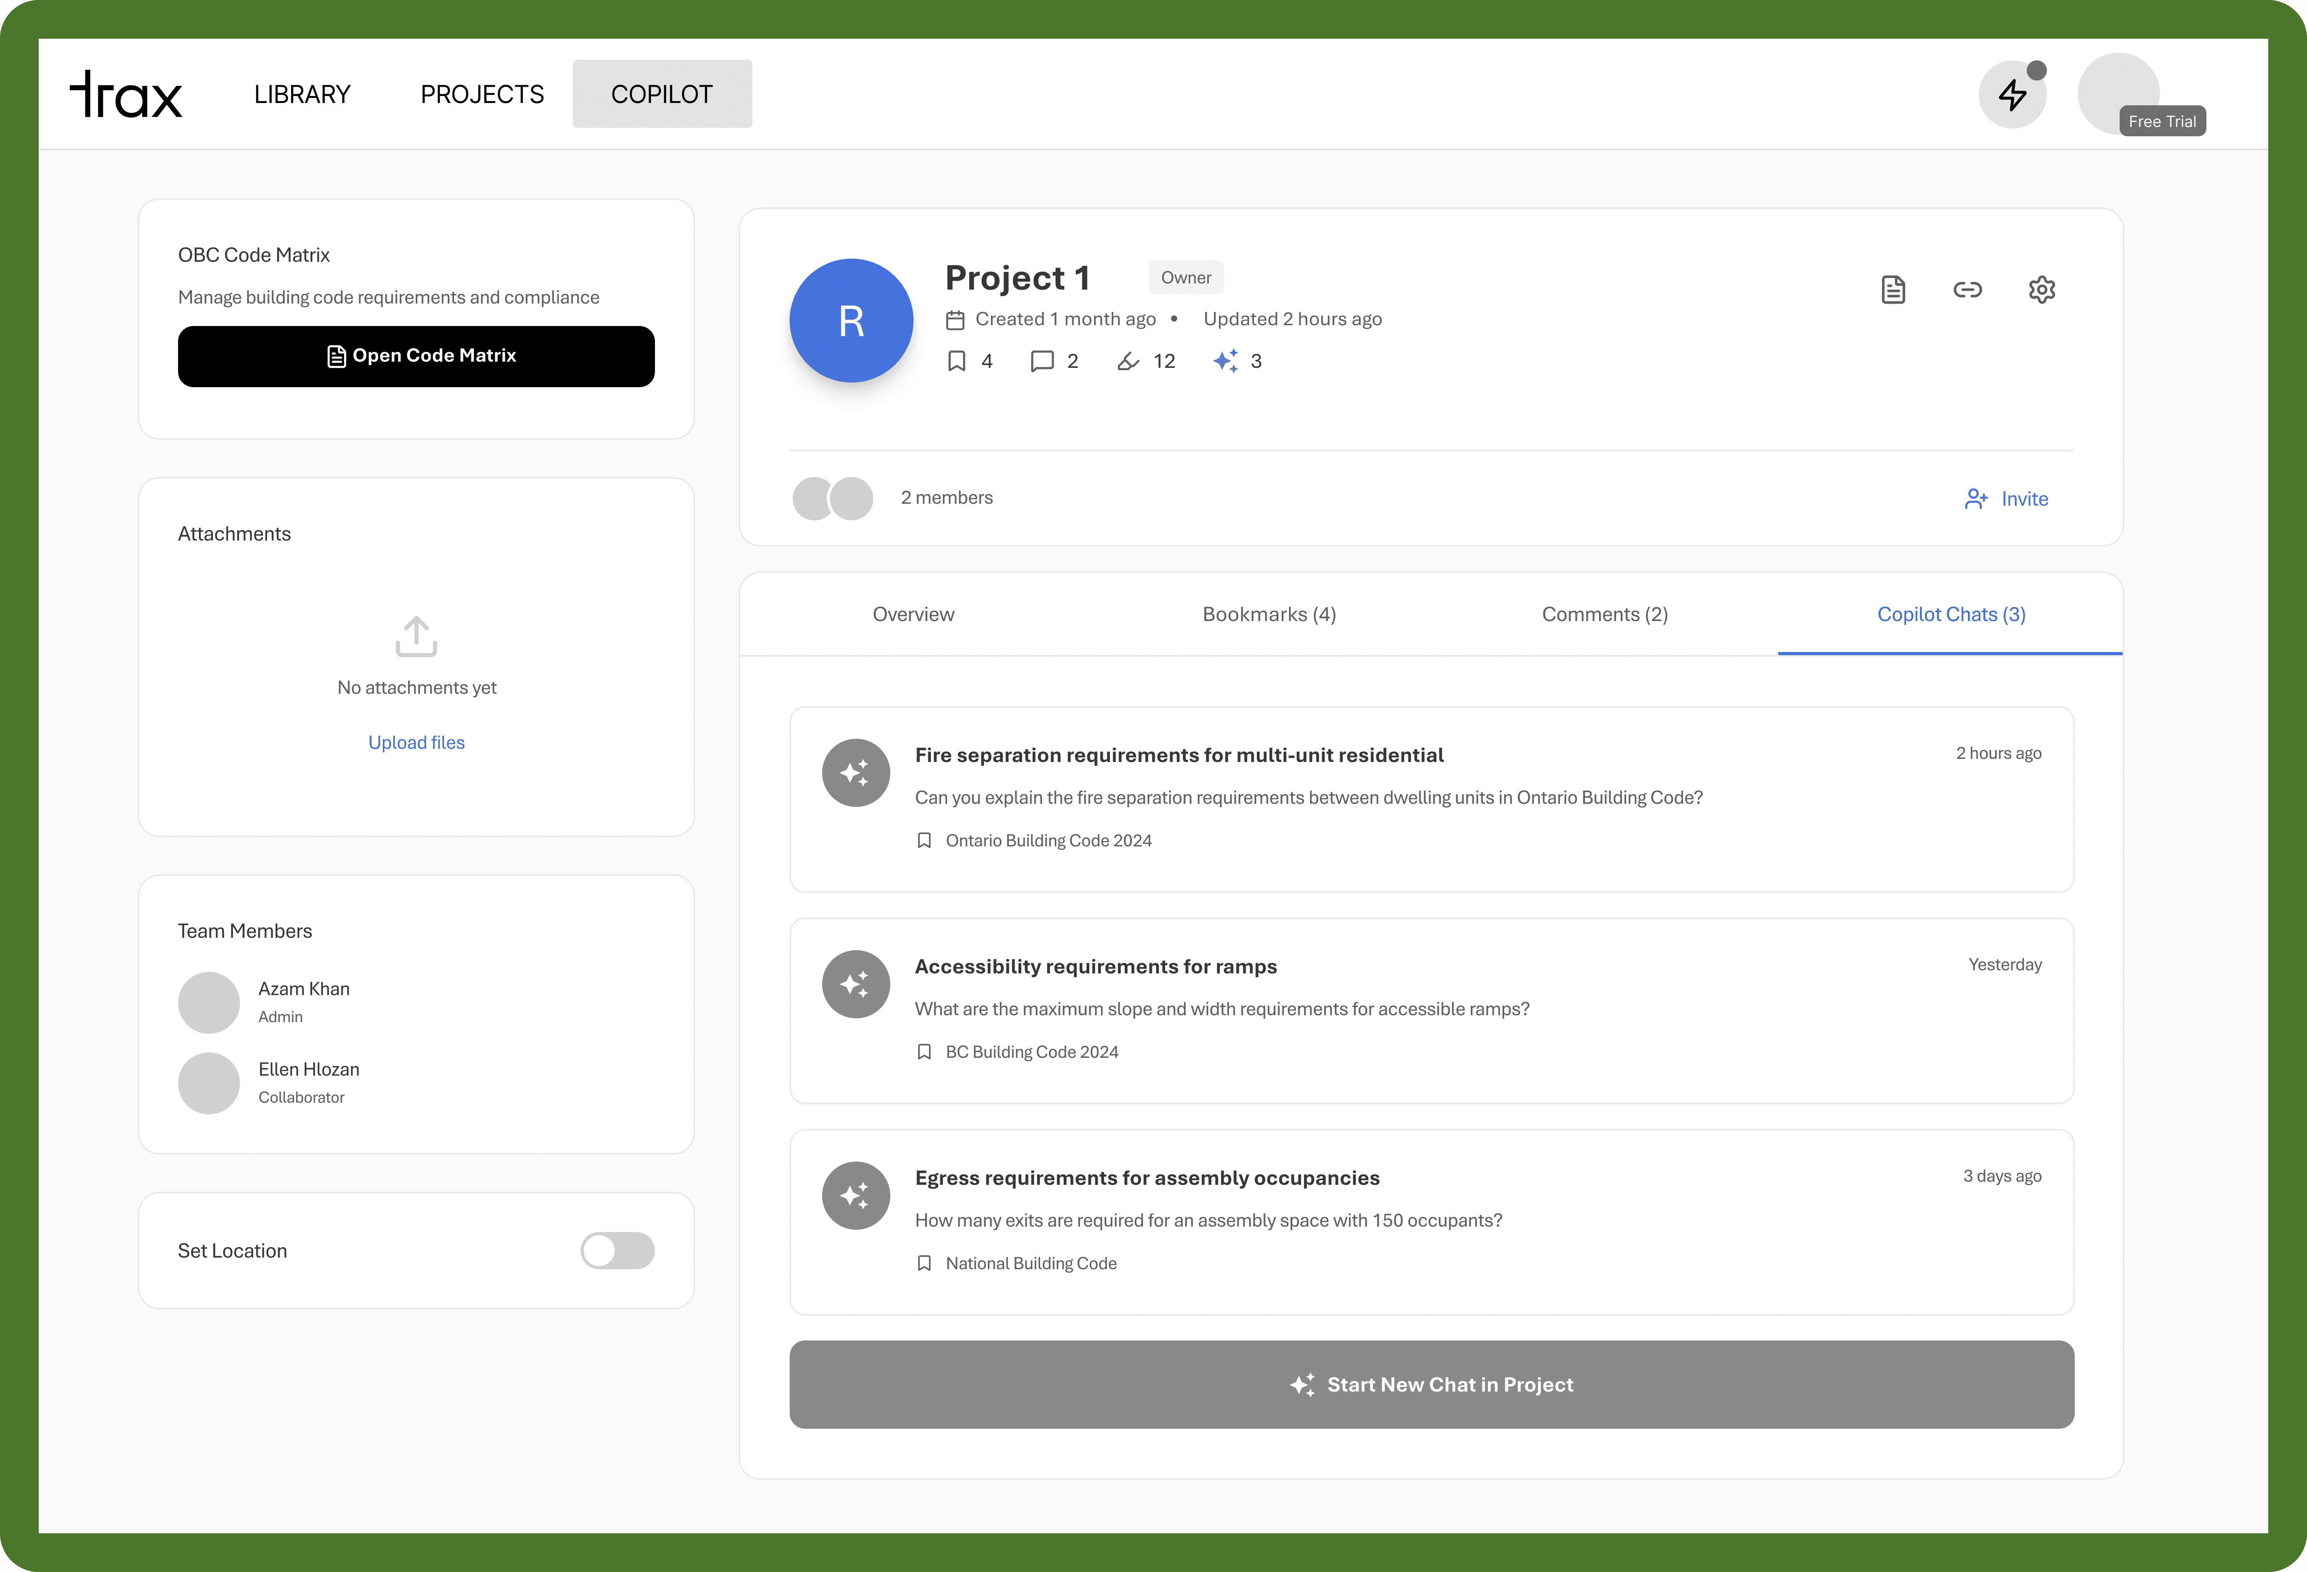Image resolution: width=2307 pixels, height=1572 pixels.
Task: Open the Comments (2) tab
Action: [x=1604, y=615]
